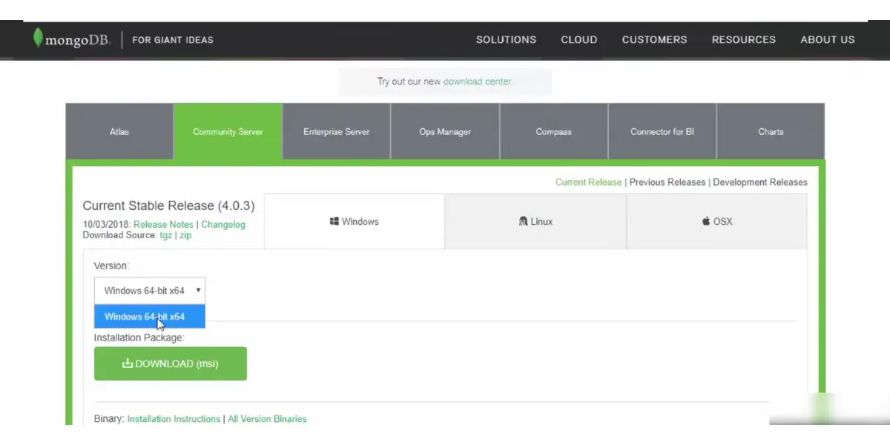The width and height of the screenshot is (890, 445).
Task: Choose the highlighted Windows 64-bit x64 option
Action: coord(150,317)
